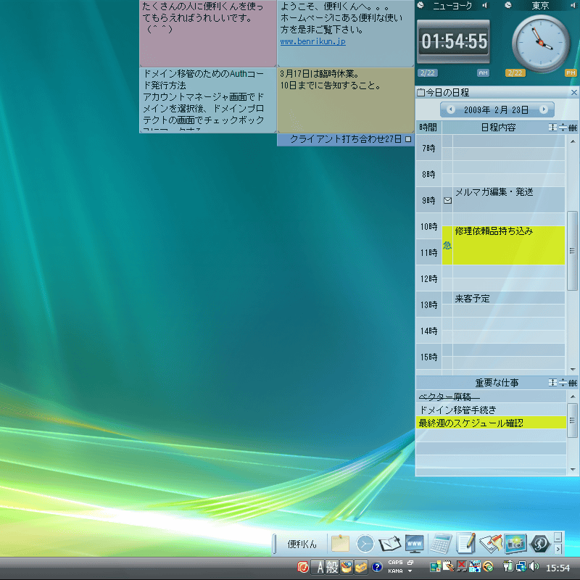Click the column width icon in 日程内容 header

552,128
